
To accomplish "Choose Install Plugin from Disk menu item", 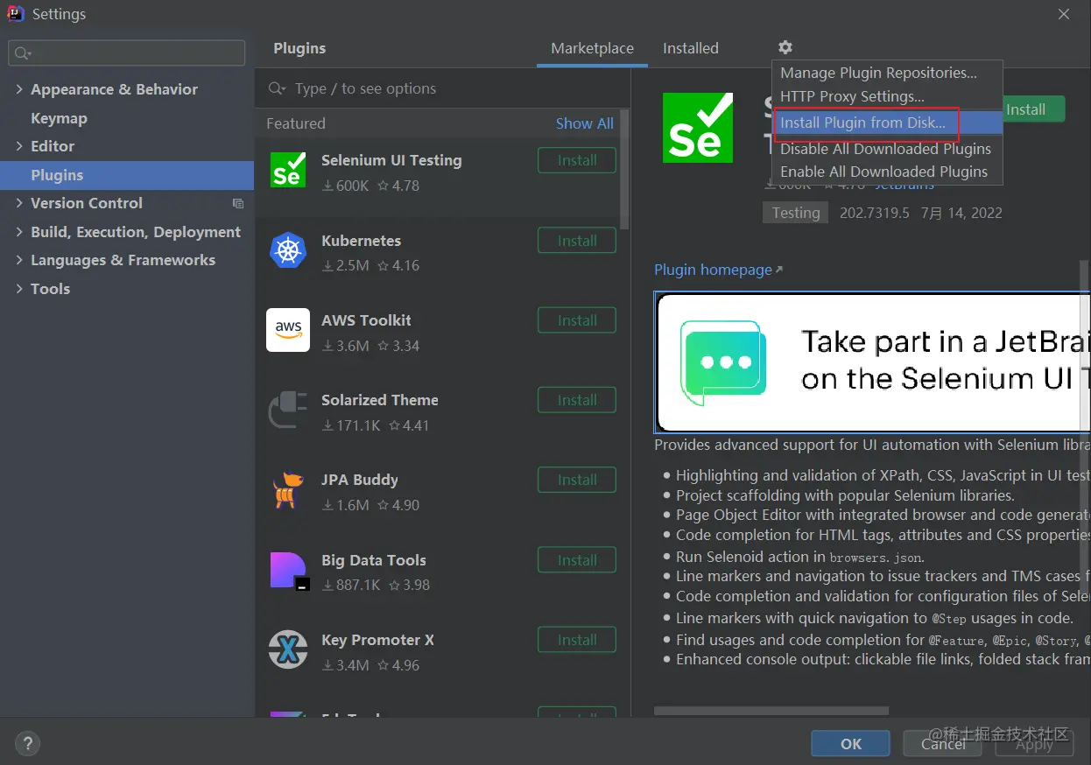I will [x=887, y=123].
